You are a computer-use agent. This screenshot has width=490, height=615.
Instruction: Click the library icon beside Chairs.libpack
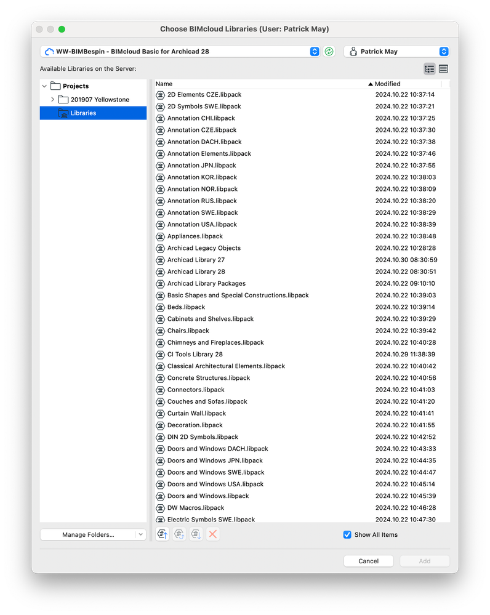pyautogui.click(x=160, y=331)
